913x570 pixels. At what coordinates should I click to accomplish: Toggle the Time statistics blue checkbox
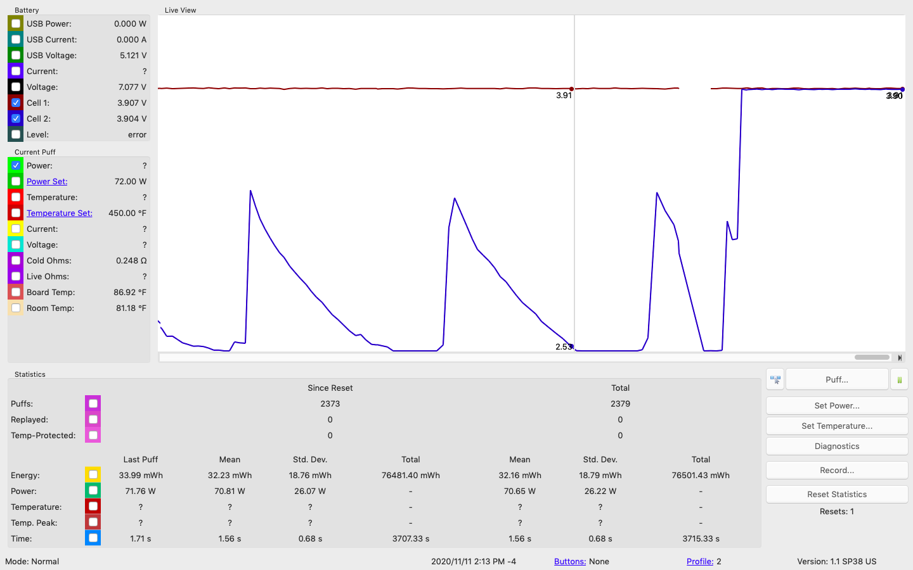tap(93, 538)
